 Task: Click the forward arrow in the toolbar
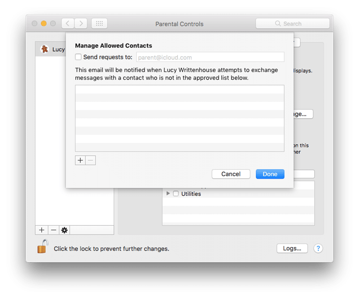tap(81, 24)
